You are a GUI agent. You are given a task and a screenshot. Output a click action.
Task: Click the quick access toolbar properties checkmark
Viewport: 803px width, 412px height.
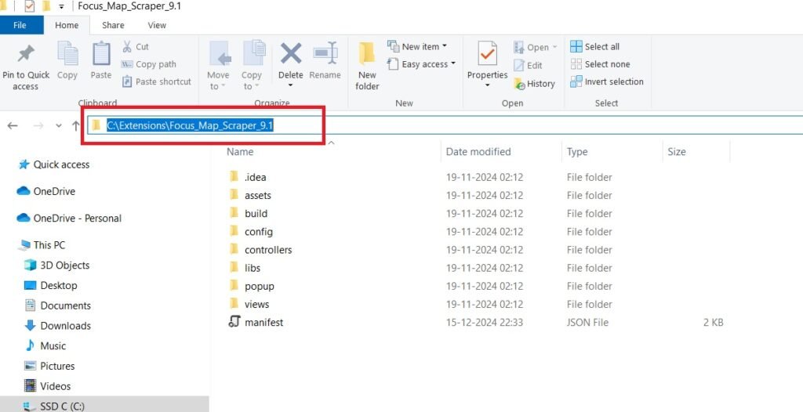point(30,6)
